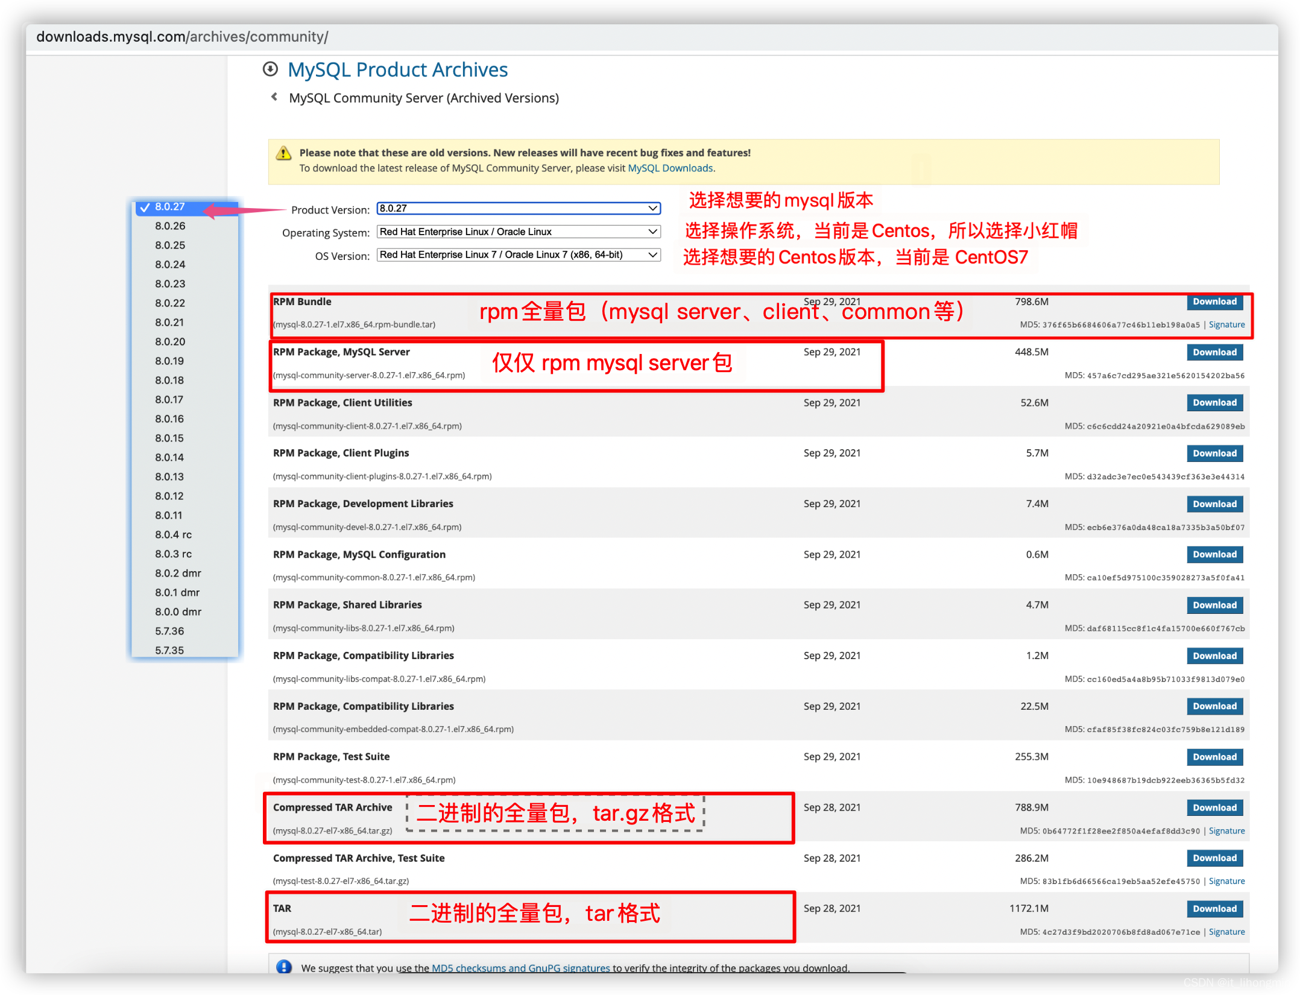
Task: Open Signature link for TAR Test Suite
Action: (x=1226, y=881)
